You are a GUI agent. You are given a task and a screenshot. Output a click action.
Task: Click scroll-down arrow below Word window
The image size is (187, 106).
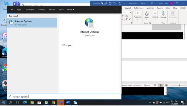(x=165, y=92)
